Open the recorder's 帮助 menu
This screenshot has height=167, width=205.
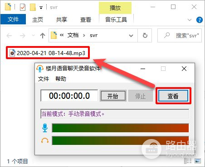(x=61, y=79)
